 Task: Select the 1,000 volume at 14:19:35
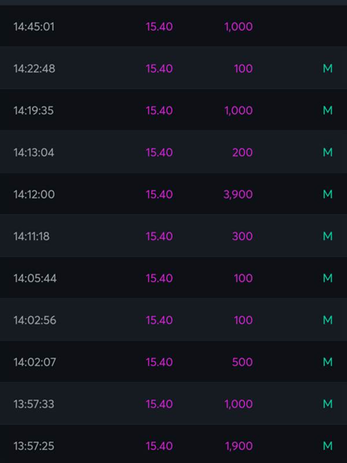tap(238, 111)
